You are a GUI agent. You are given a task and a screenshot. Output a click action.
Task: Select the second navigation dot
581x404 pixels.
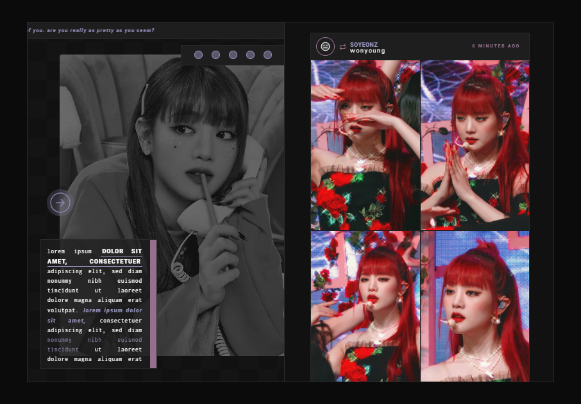pos(215,55)
